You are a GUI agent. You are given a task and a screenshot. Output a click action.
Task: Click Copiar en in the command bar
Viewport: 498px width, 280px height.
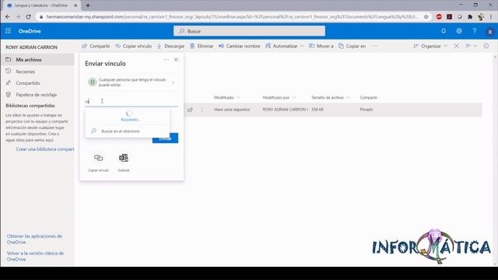[352, 46]
